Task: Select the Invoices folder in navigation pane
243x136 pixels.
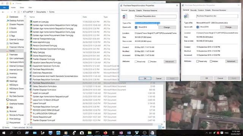Action: tap(13, 77)
